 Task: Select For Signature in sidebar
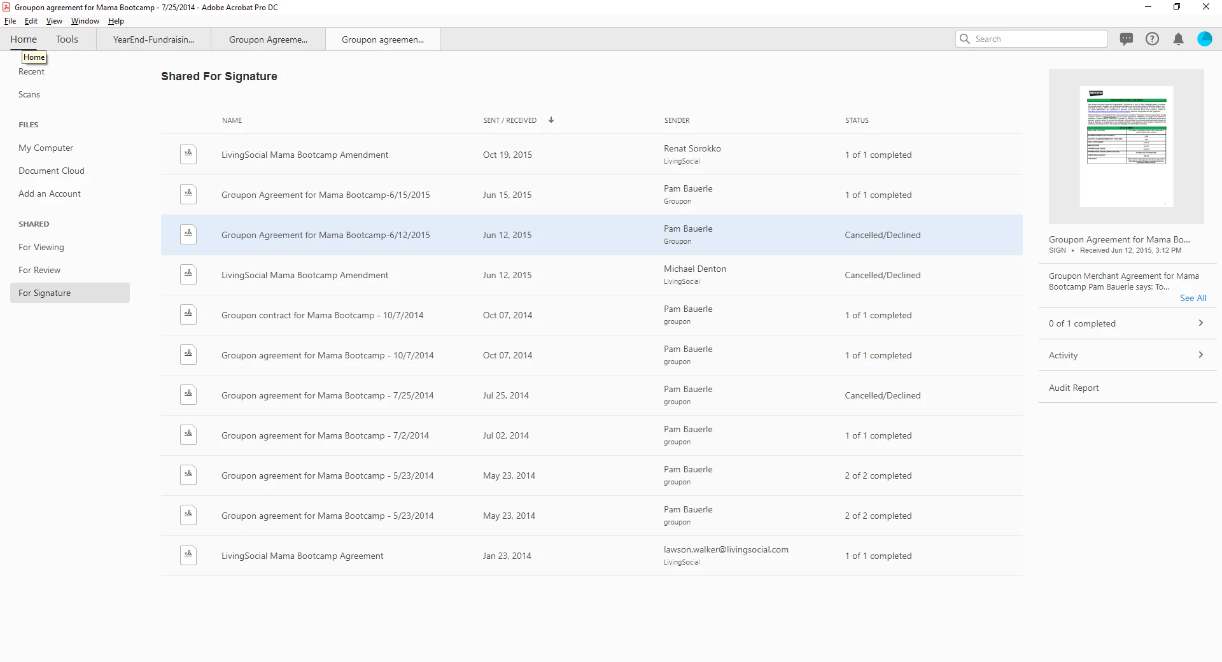[70, 293]
